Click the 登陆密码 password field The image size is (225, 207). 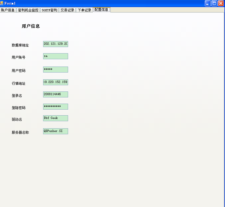[55, 107]
